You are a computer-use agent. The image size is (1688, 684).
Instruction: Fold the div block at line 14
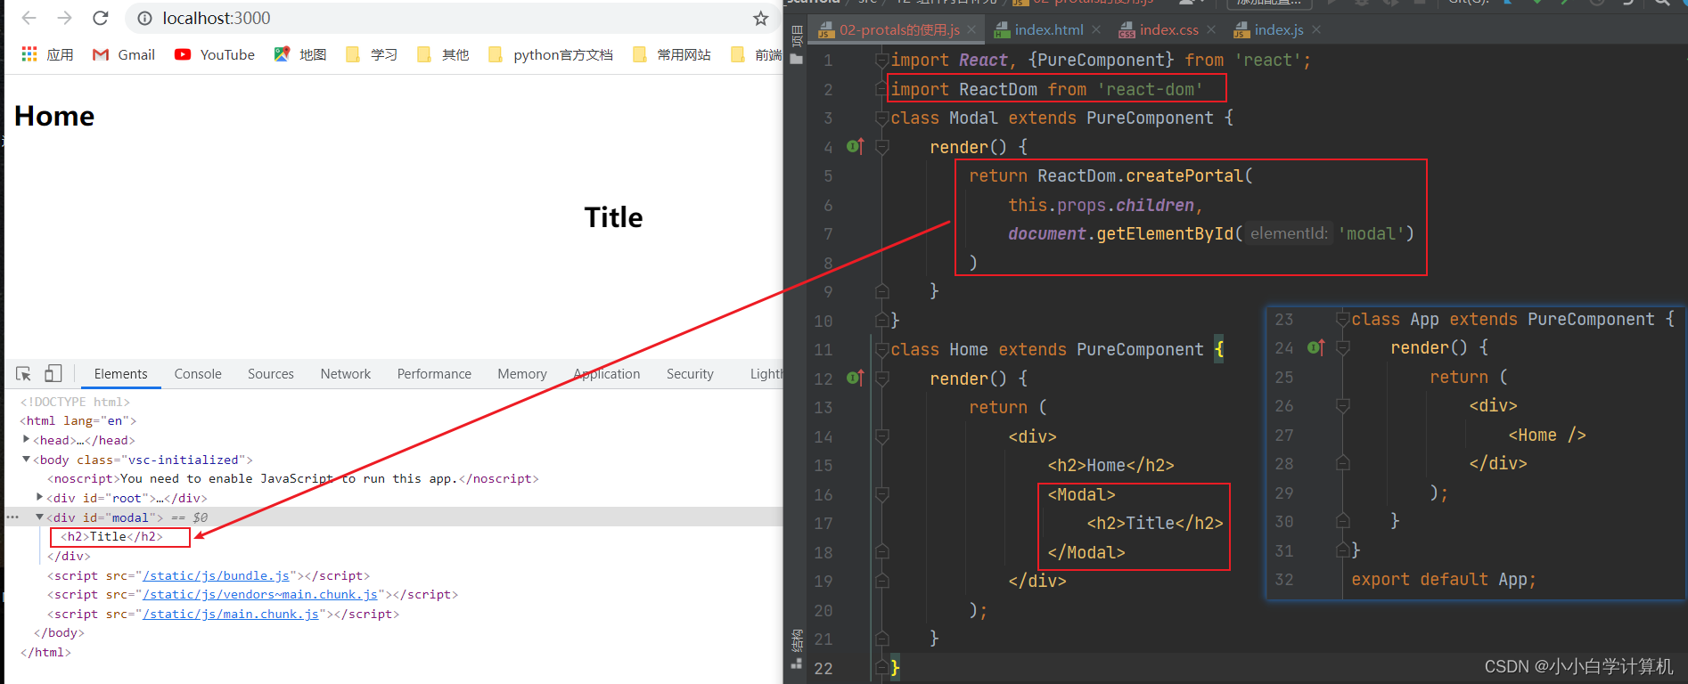[881, 436]
